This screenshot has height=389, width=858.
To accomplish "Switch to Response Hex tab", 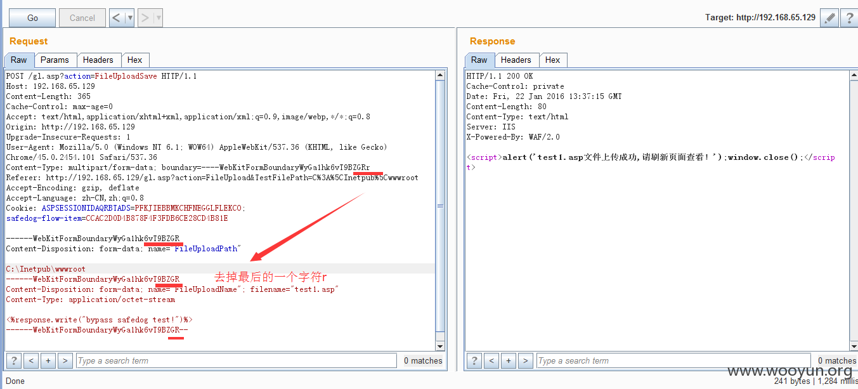I will (553, 60).
